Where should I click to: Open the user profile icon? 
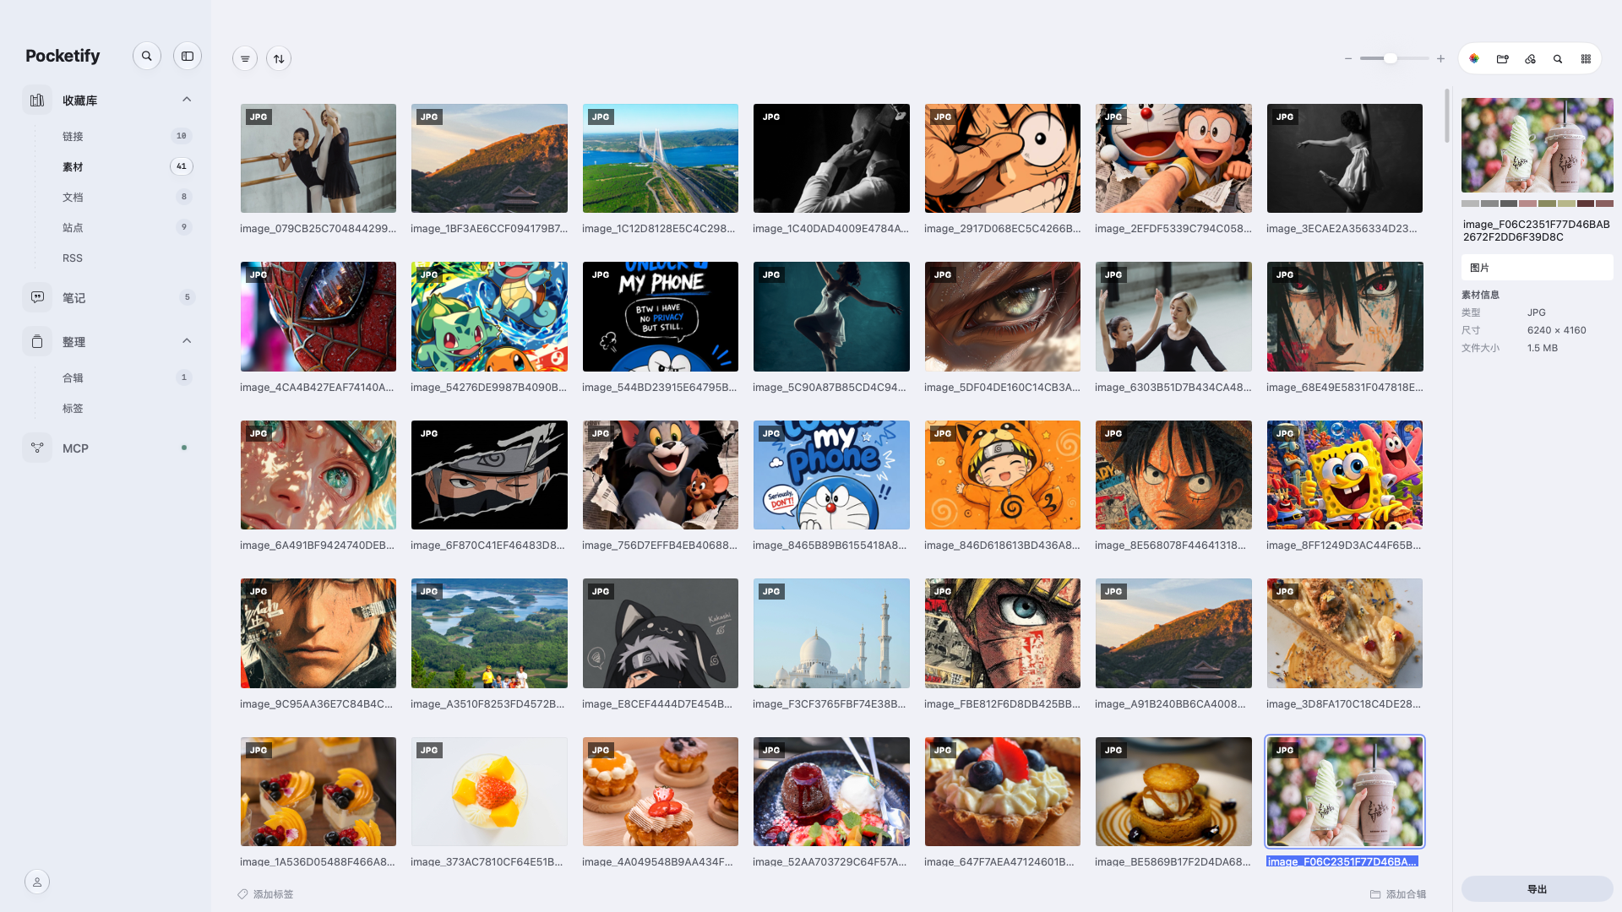click(x=37, y=882)
